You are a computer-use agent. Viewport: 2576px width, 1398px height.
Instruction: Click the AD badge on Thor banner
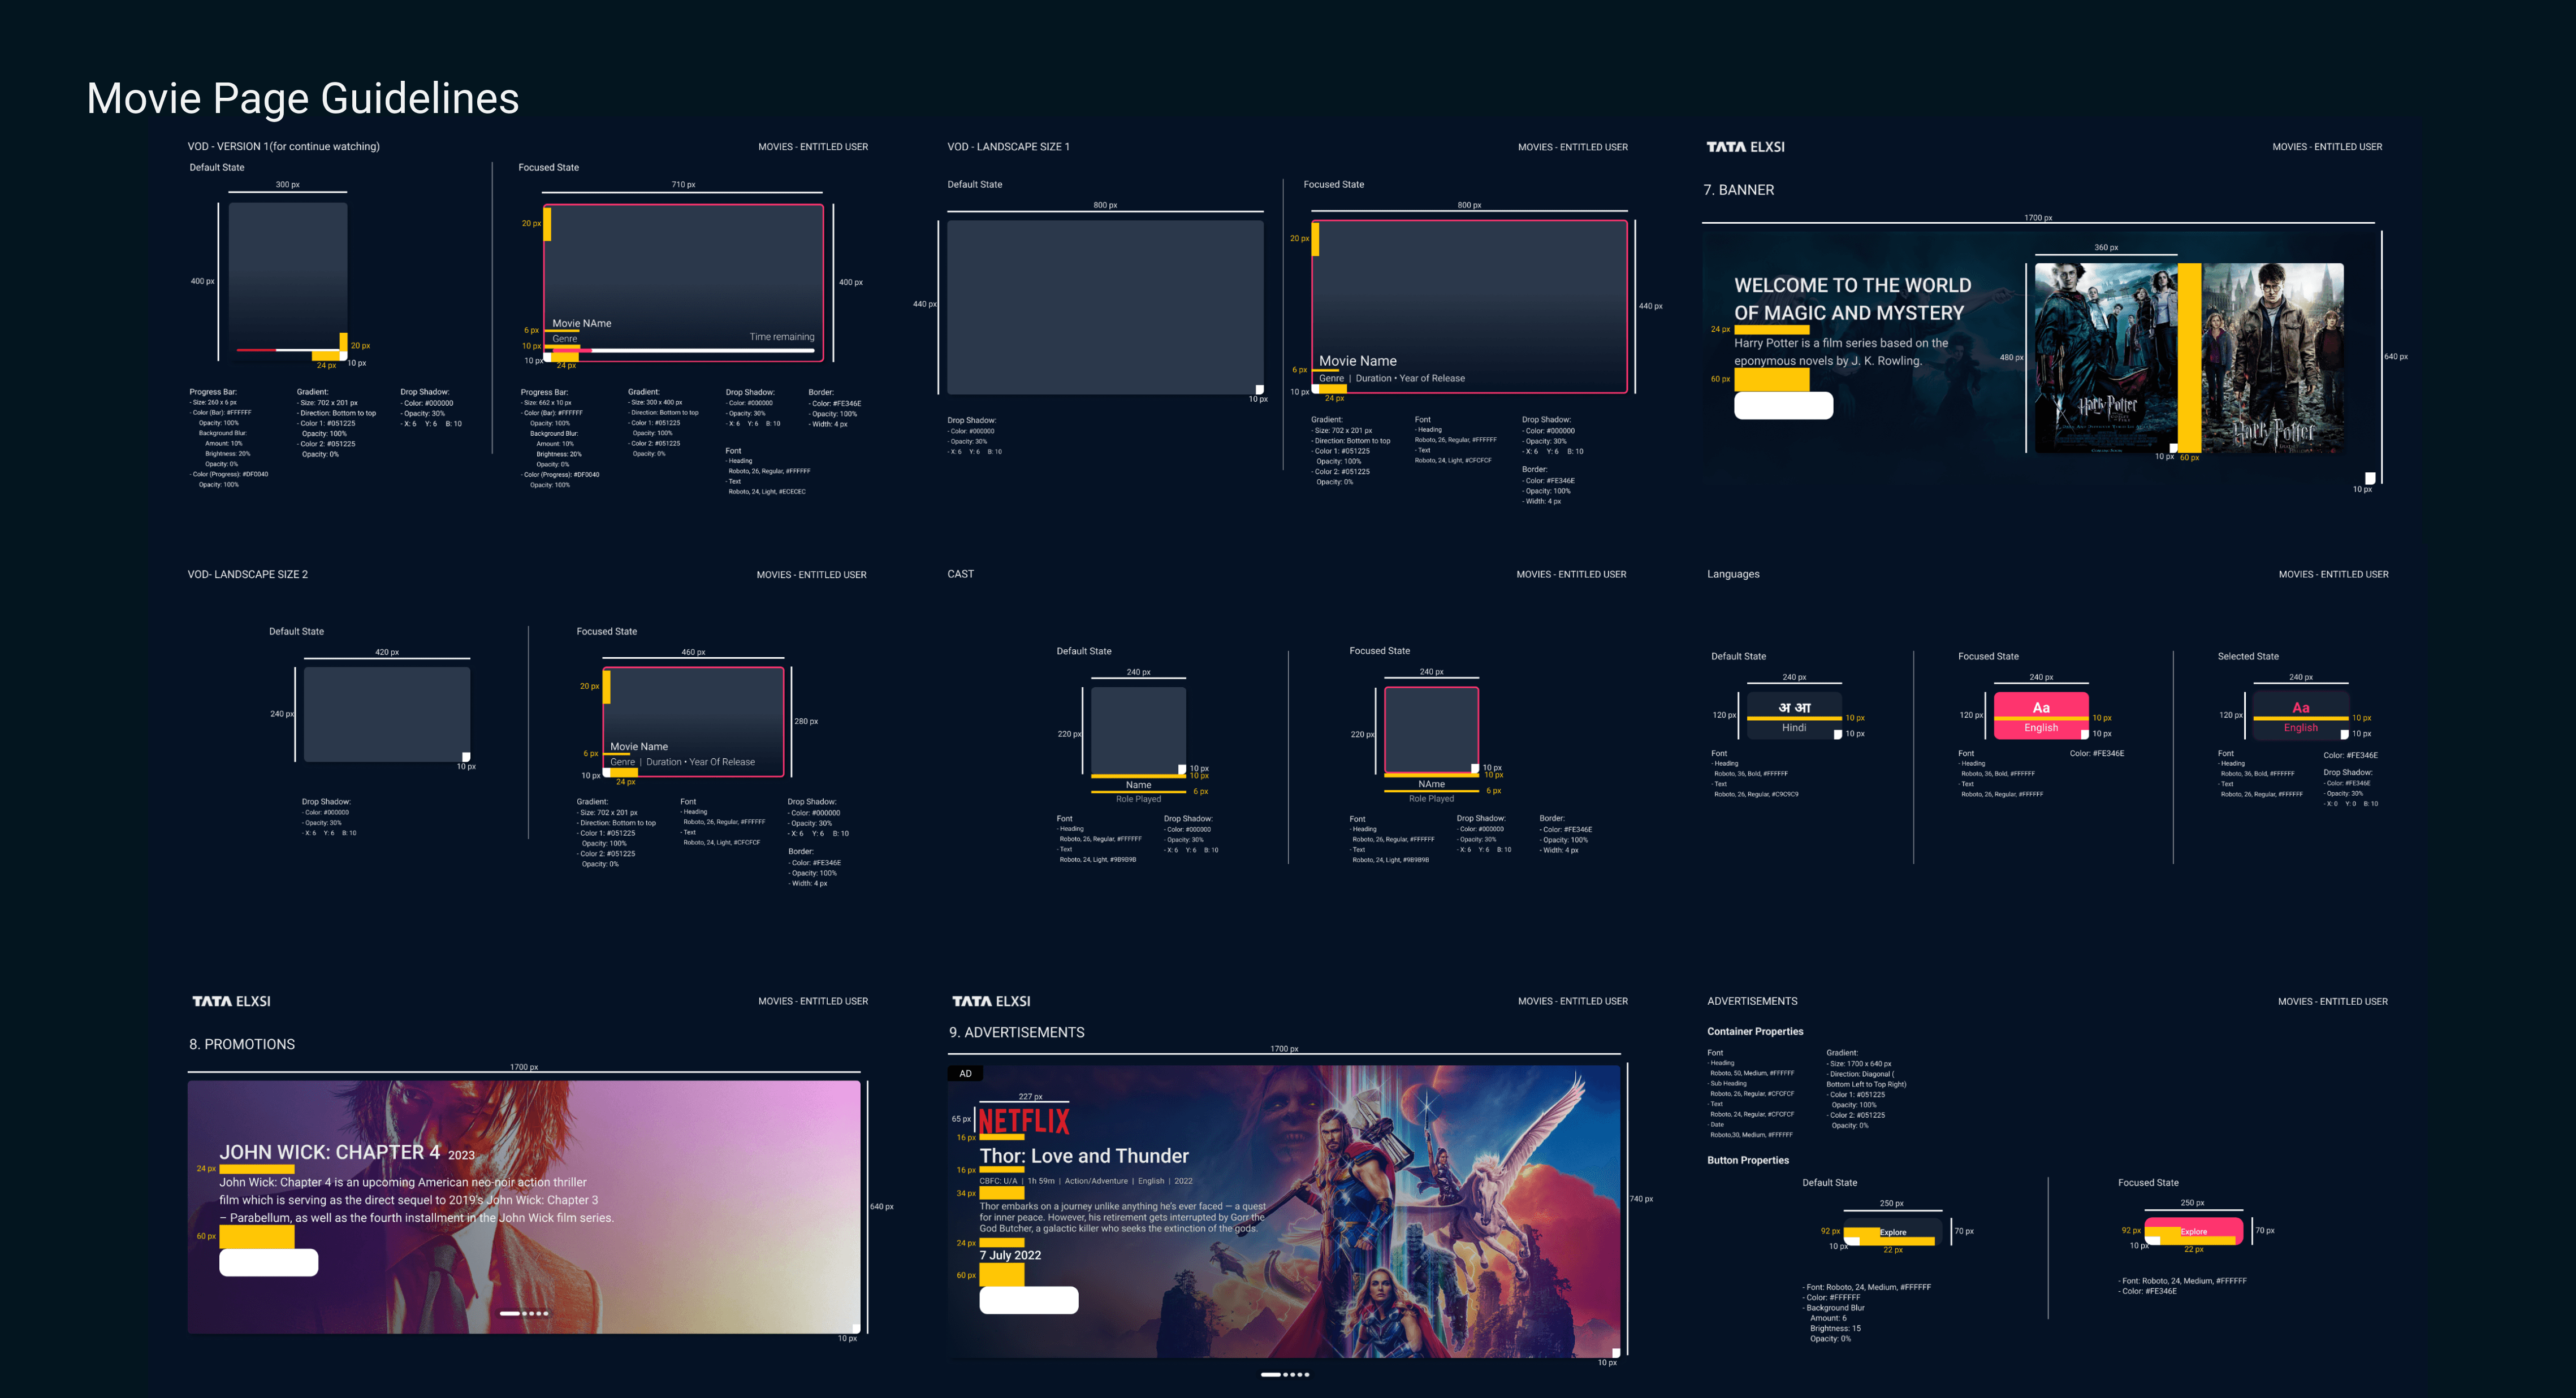point(965,1073)
